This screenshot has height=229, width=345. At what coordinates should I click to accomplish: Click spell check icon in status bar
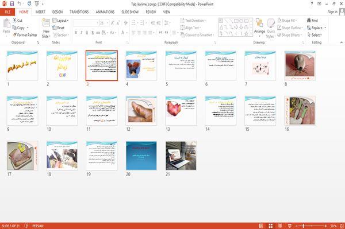click(x=26, y=226)
